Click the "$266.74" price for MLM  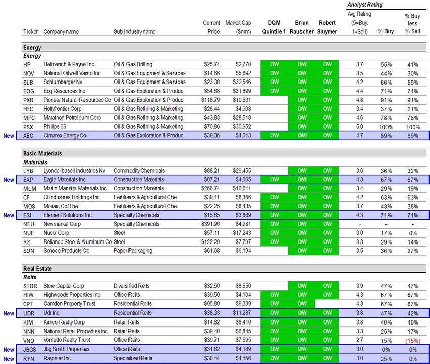(x=210, y=188)
